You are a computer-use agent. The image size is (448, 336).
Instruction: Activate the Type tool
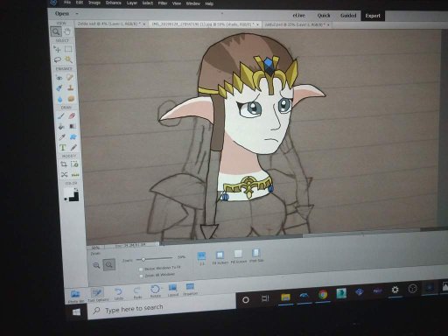pyautogui.click(x=62, y=147)
